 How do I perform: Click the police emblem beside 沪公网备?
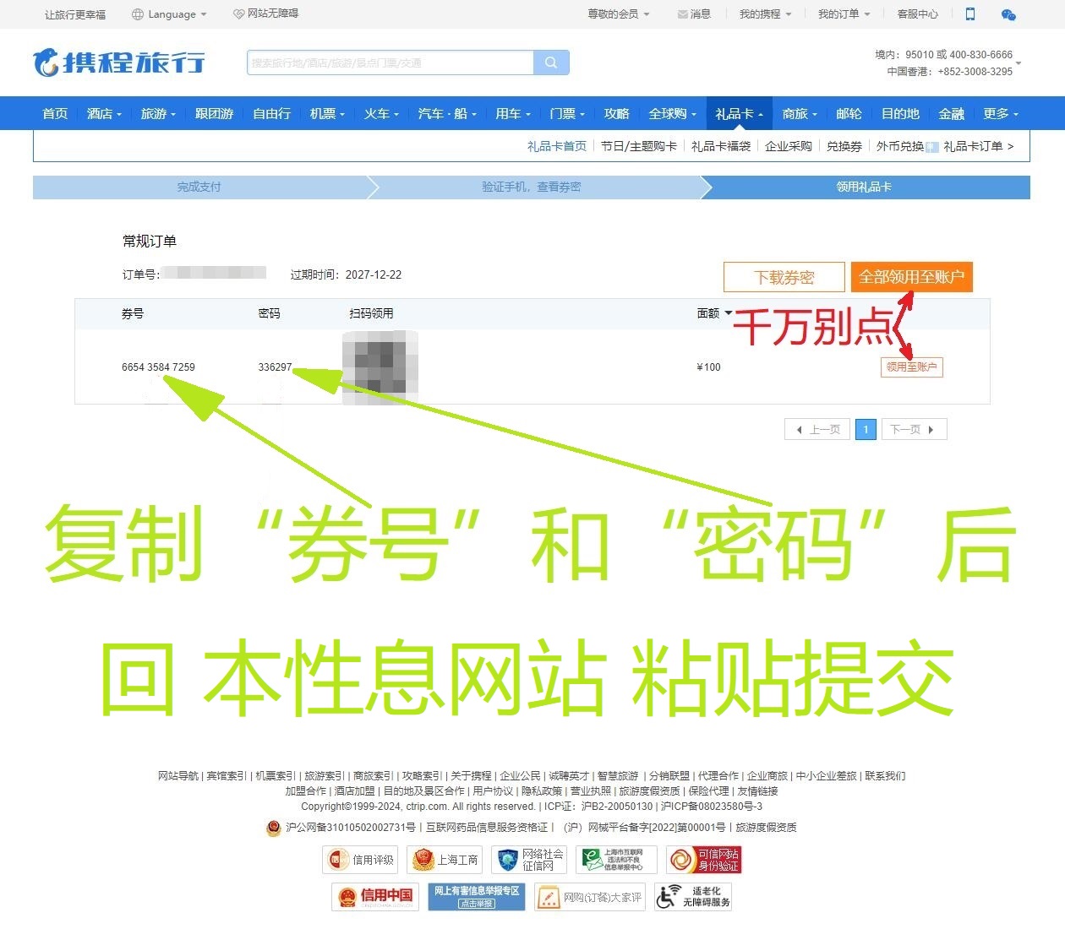(273, 828)
